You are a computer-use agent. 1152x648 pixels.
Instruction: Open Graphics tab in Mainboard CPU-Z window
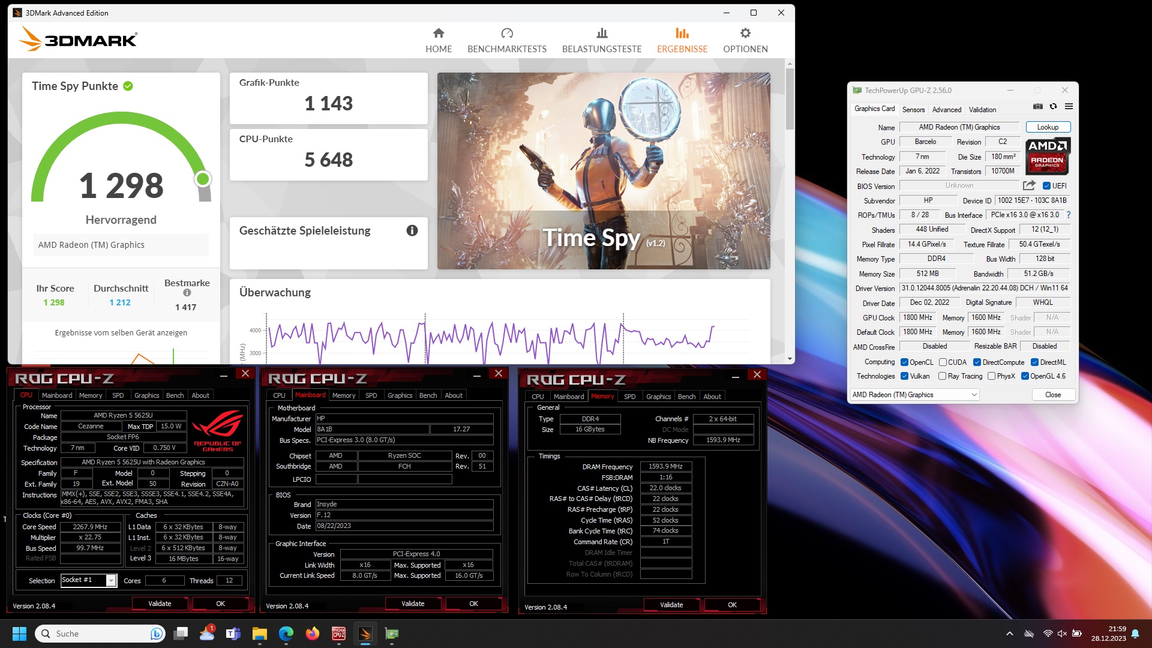400,395
